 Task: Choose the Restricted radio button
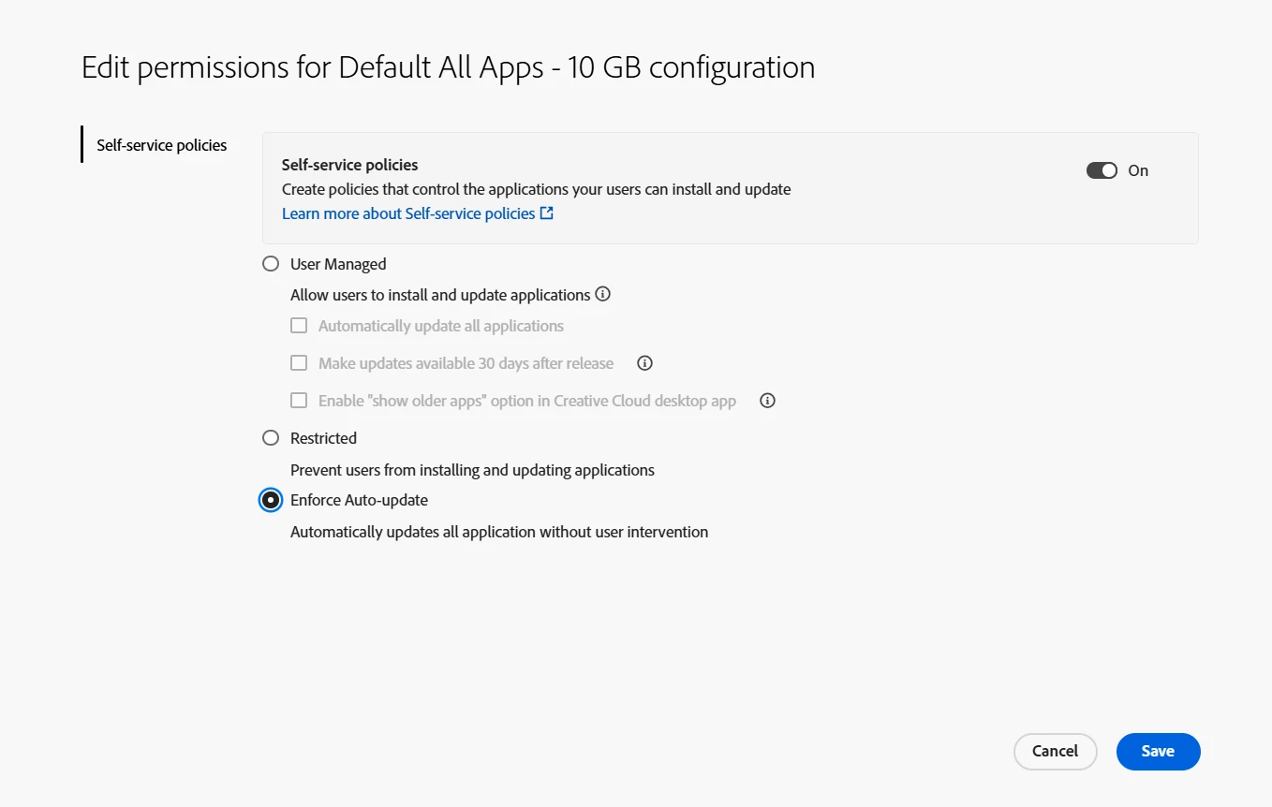pyautogui.click(x=271, y=438)
